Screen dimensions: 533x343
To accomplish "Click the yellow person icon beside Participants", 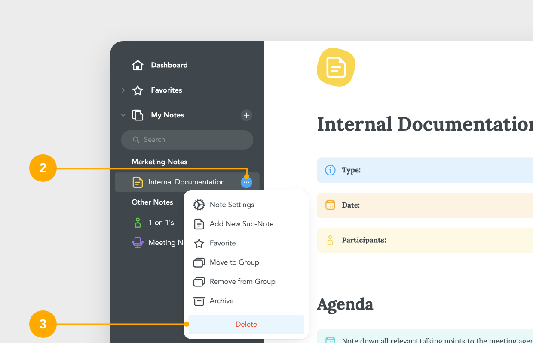I will click(x=330, y=240).
